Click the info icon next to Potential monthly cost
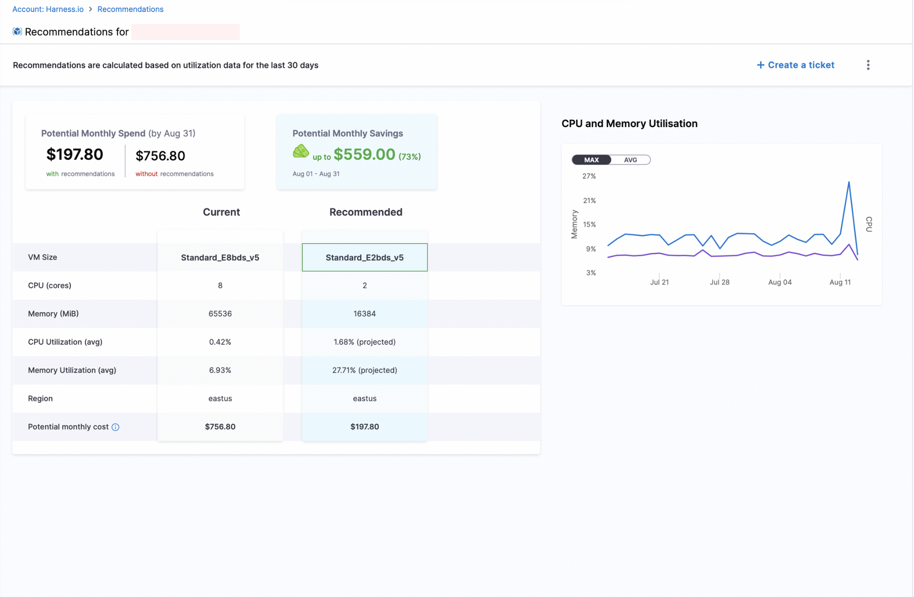The width and height of the screenshot is (914, 597). (x=116, y=427)
